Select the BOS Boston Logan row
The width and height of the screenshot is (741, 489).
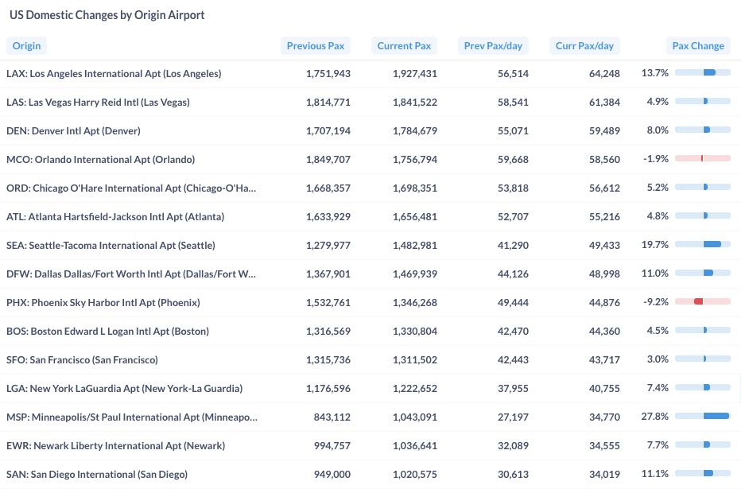tap(370, 332)
